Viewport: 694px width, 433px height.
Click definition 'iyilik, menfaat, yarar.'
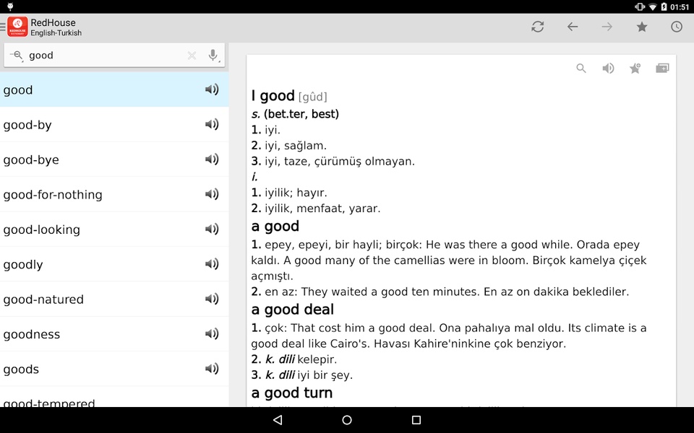pyautogui.click(x=322, y=208)
